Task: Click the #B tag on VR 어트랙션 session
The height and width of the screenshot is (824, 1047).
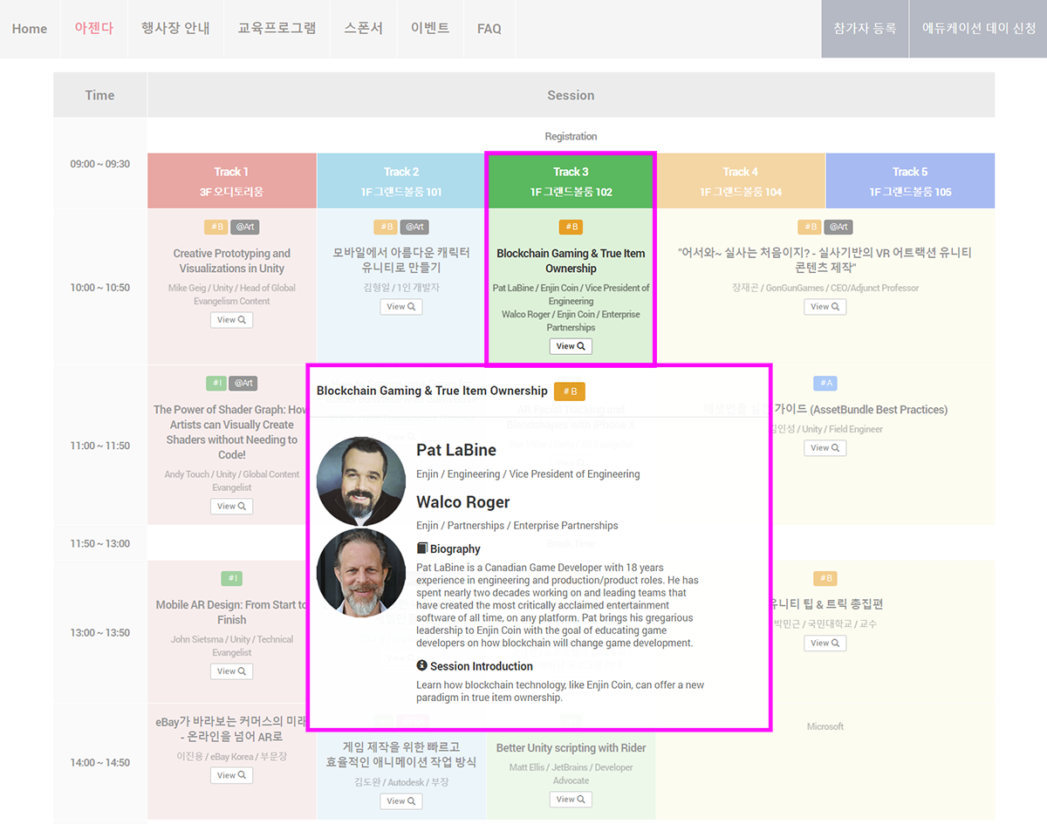Action: pyautogui.click(x=811, y=228)
